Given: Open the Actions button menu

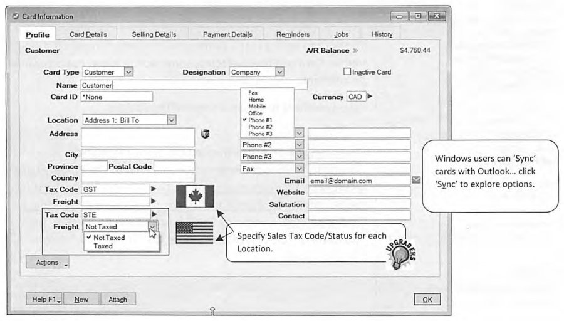Looking at the screenshot, I should (x=48, y=262).
